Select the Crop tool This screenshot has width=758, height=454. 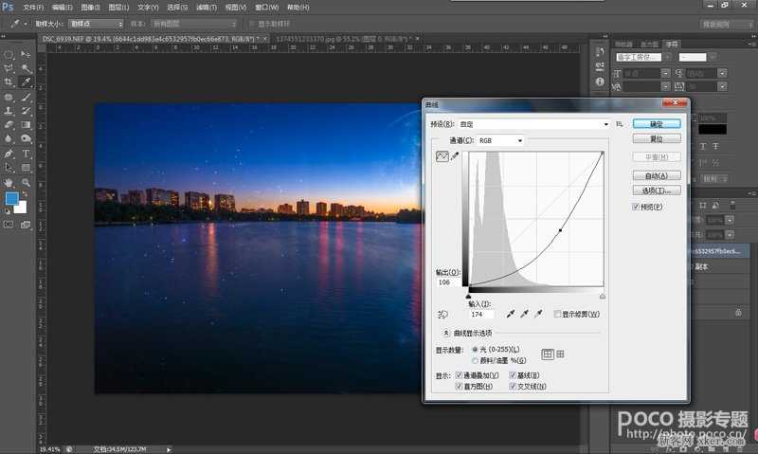coord(9,82)
